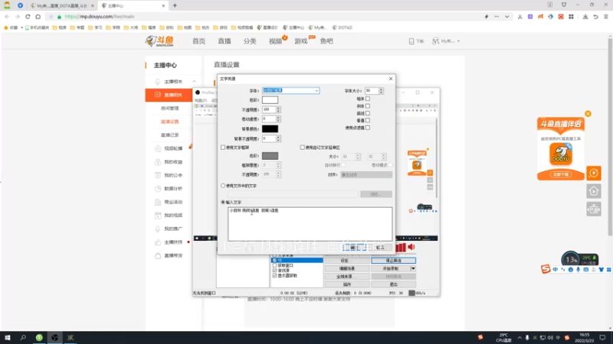Confirm the text source dialog with OK
Viewport: 613px width, 344px height.
[x=355, y=247]
